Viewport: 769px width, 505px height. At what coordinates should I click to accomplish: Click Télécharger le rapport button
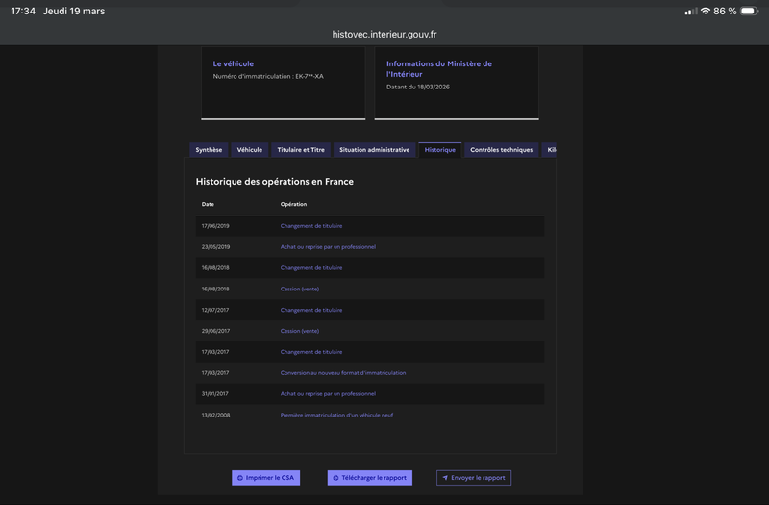point(369,478)
